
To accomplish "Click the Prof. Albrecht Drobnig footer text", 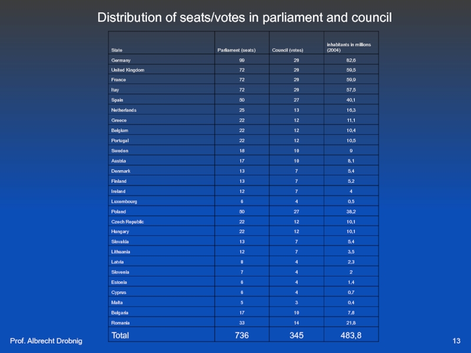I will point(47,342).
